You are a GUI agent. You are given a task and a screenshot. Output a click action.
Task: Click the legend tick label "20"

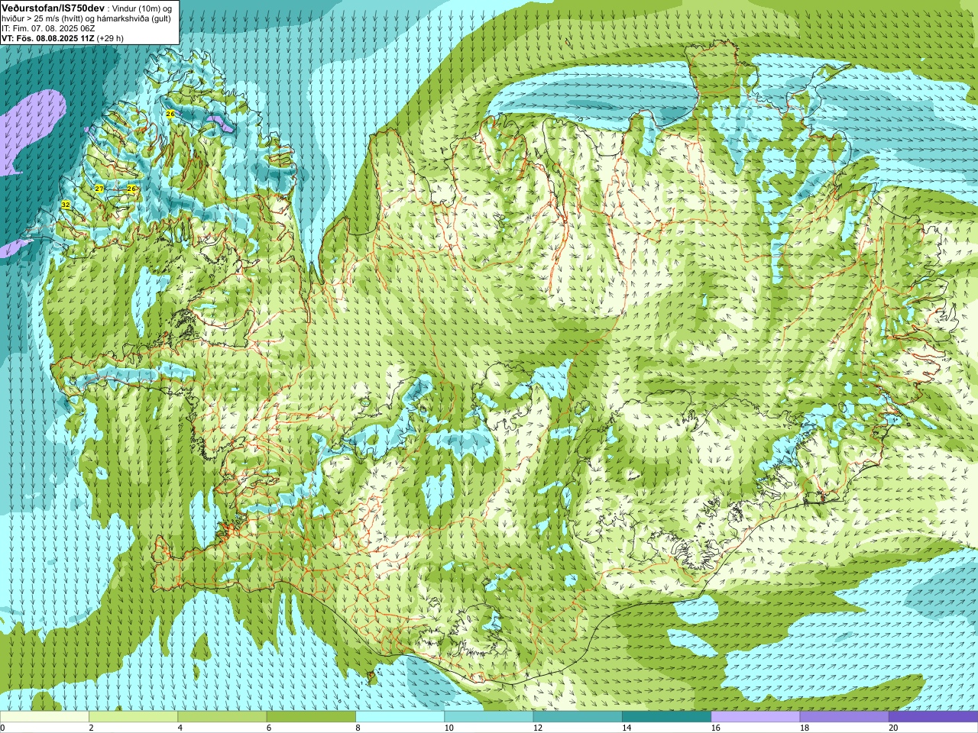(x=893, y=728)
